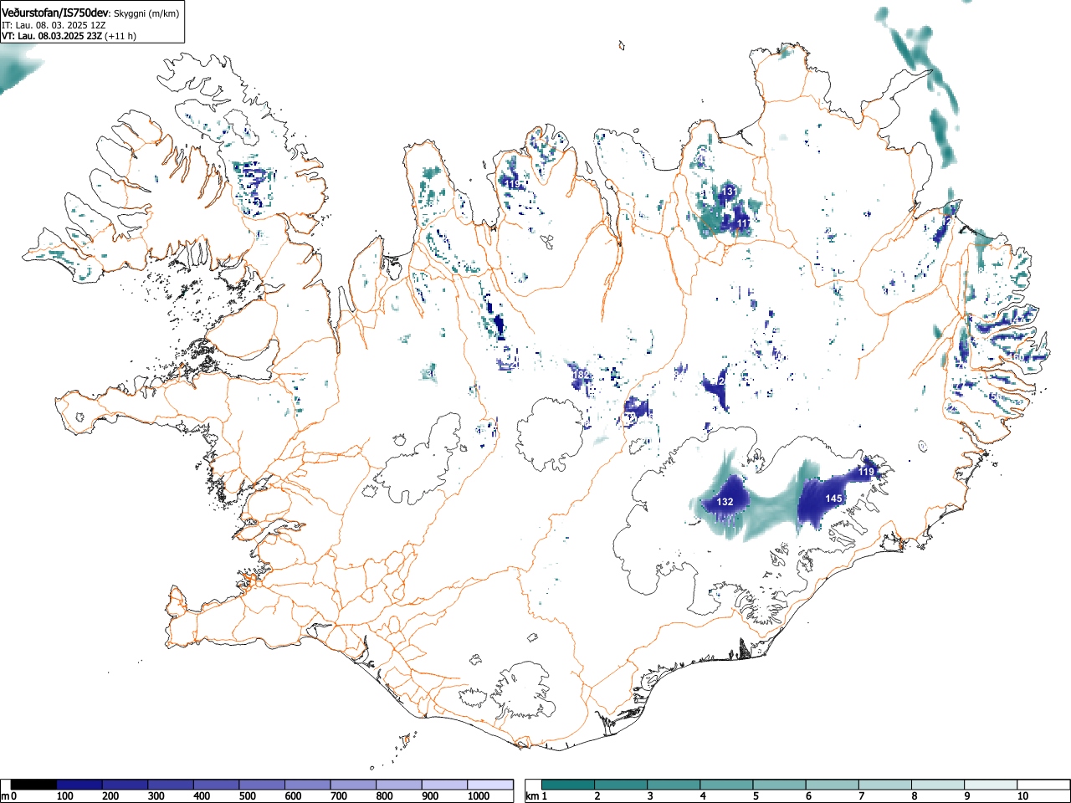The width and height of the screenshot is (1071, 803).
Task: Pick the 200–300 m legend swatch
Action: point(126,785)
